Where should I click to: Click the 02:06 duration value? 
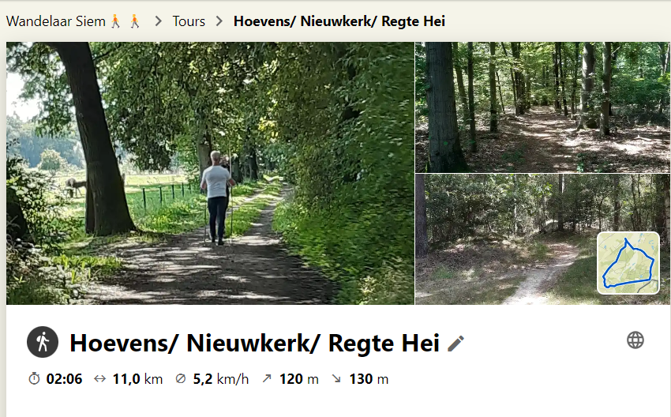click(64, 379)
